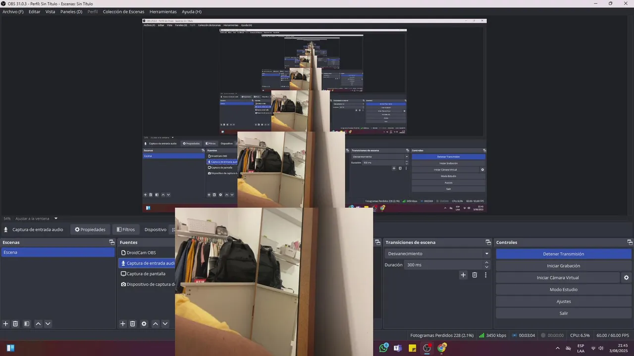Image resolution: width=634 pixels, height=356 pixels.
Task: Open Filtros for the selected source
Action: 126,229
